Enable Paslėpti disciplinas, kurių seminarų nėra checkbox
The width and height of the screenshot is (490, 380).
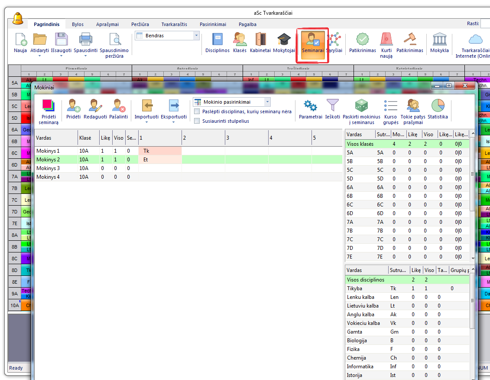[197, 111]
